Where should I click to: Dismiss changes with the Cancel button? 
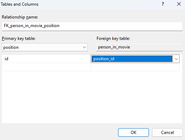point(167,133)
